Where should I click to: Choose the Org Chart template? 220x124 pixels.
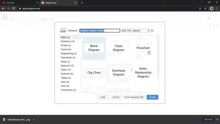point(94,73)
